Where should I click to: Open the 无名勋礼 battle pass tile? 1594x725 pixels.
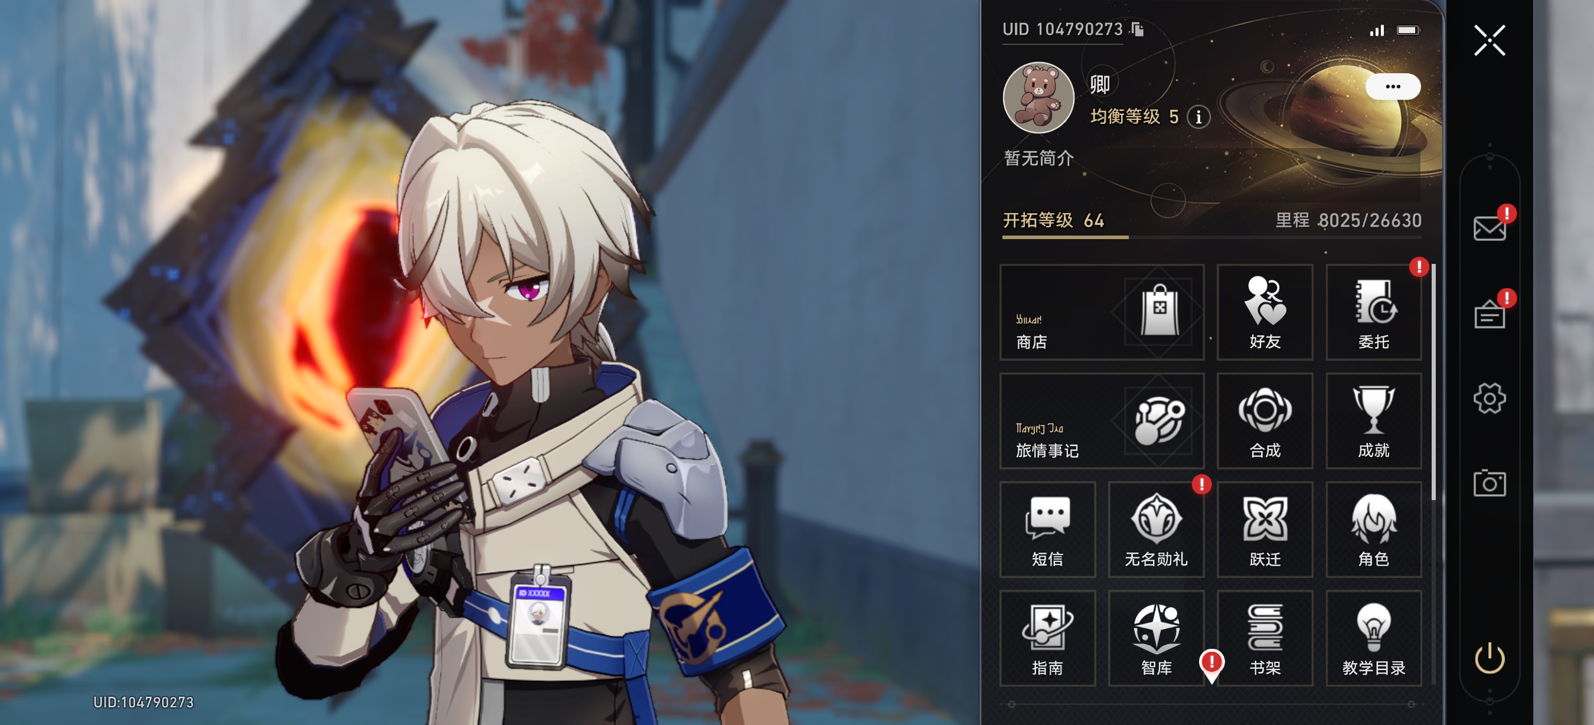pos(1156,530)
